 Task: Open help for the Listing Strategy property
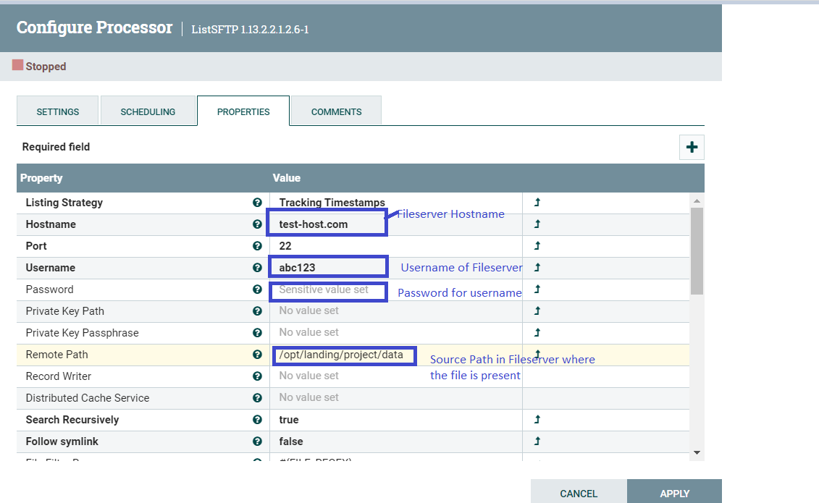point(257,203)
